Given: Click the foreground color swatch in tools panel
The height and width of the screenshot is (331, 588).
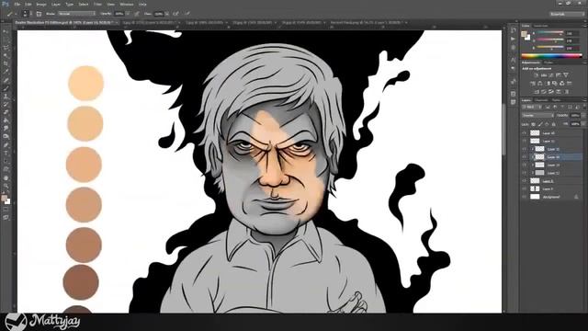Looking at the screenshot, I should pyautogui.click(x=4, y=199).
